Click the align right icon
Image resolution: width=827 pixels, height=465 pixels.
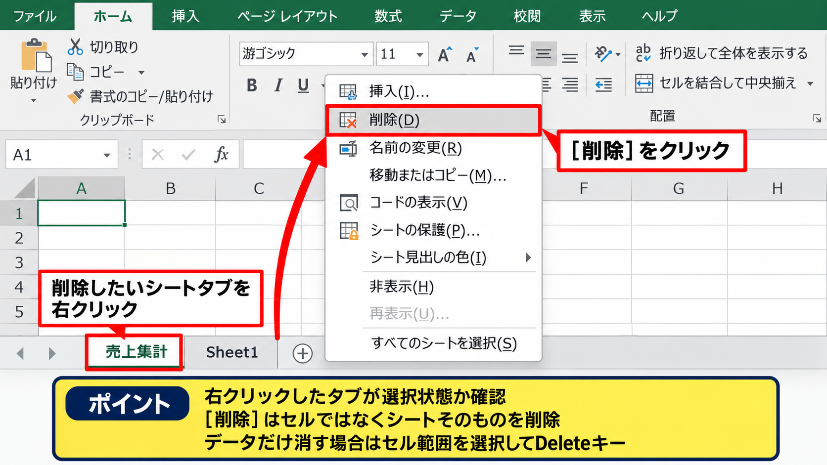tap(570, 85)
